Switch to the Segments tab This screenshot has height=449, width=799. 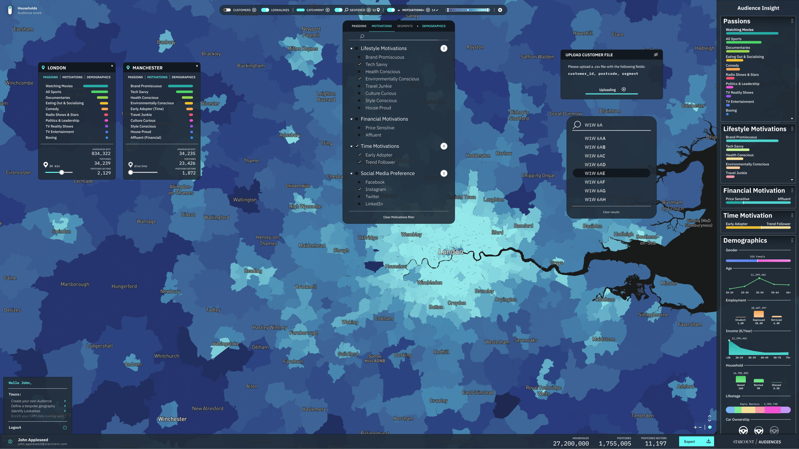pyautogui.click(x=405, y=26)
